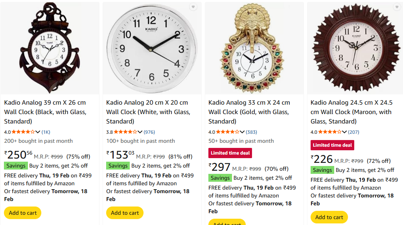Expand rating chevron for maroon clock
This screenshot has height=225, width=403.
pyautogui.click(x=344, y=132)
